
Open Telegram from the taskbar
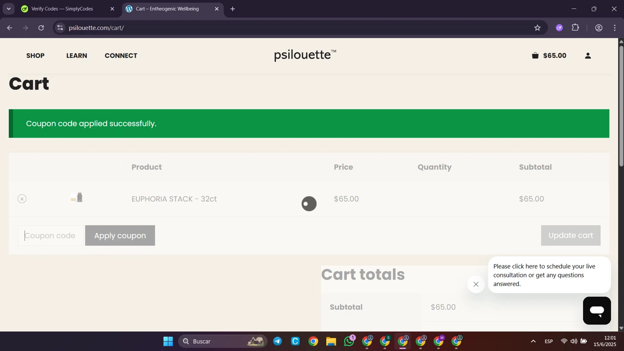[x=277, y=341]
